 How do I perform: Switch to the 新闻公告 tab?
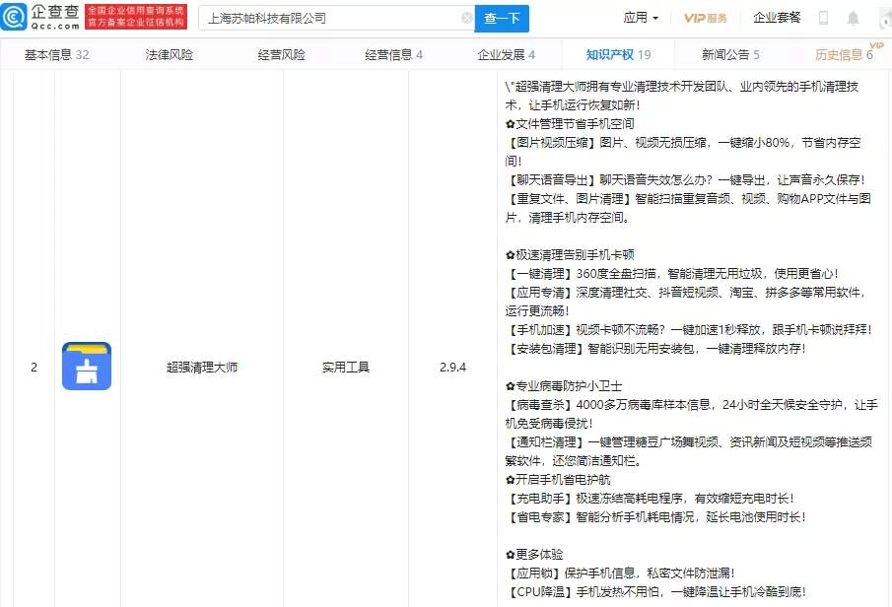click(x=730, y=54)
